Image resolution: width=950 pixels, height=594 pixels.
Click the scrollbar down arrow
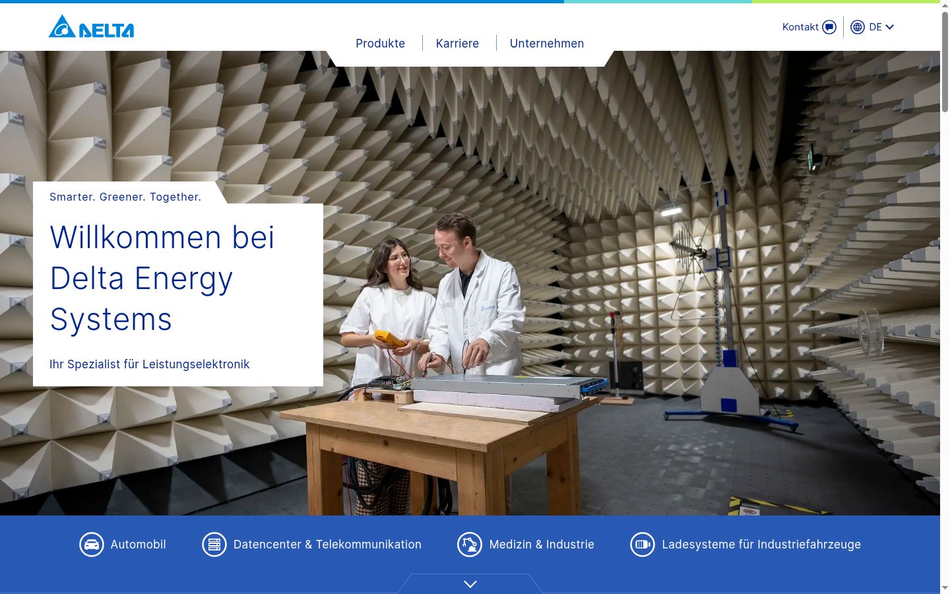click(x=945, y=588)
